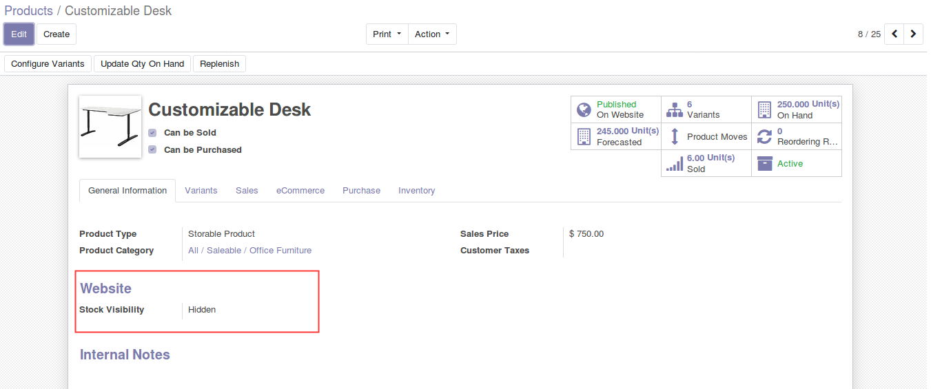Open the Office Furniture category link
Viewport: 931px width, 389px height.
280,251
